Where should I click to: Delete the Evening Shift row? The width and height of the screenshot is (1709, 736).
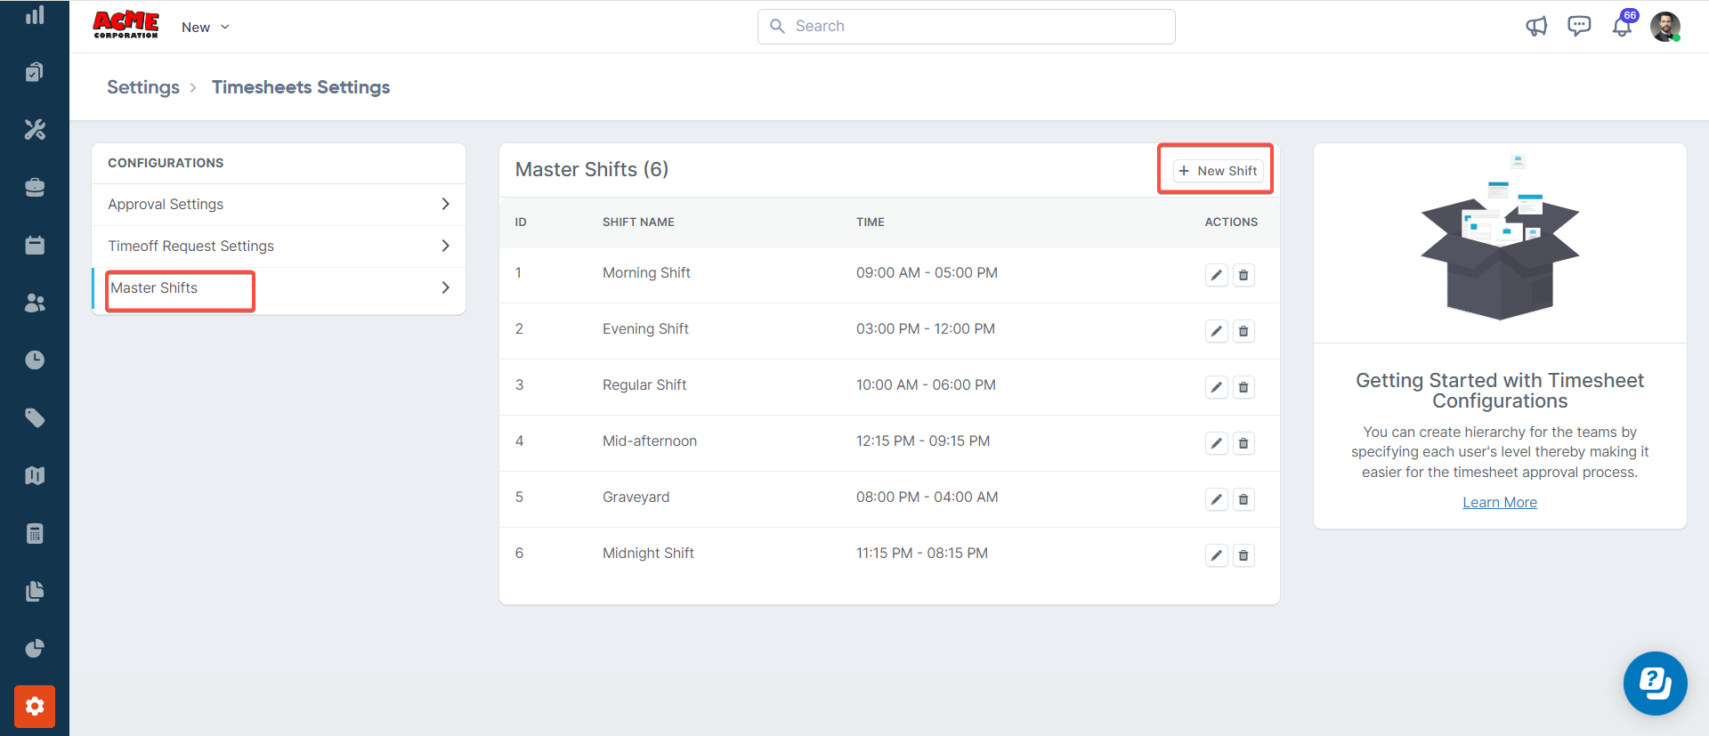tap(1243, 331)
